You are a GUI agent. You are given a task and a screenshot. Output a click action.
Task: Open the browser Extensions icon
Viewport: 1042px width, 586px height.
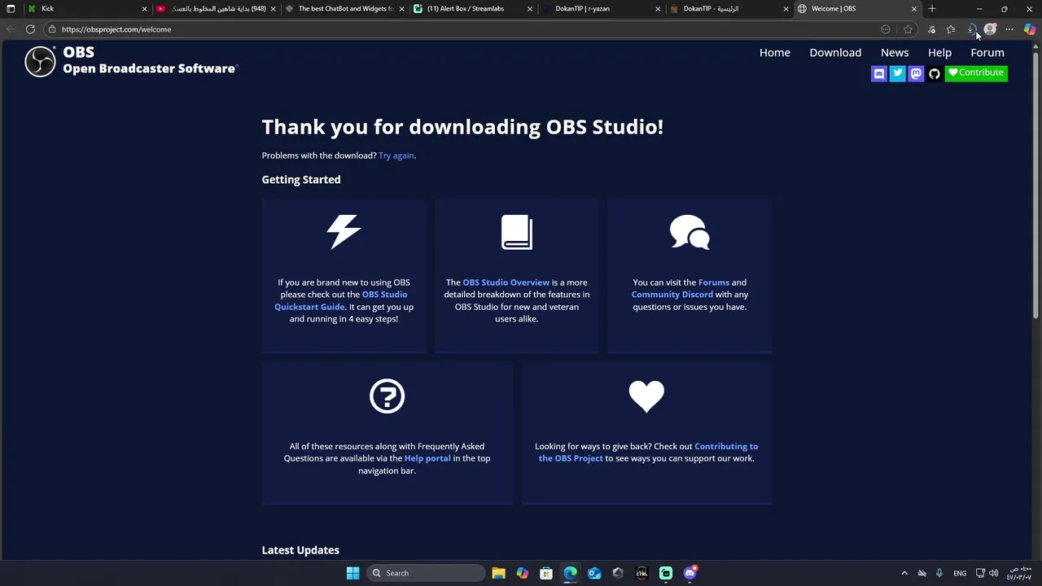point(931,29)
